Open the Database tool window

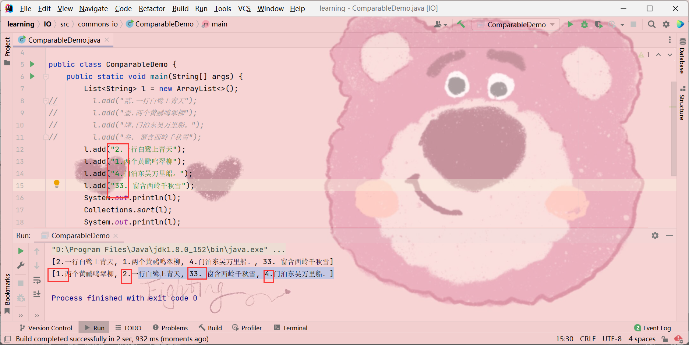click(x=682, y=56)
